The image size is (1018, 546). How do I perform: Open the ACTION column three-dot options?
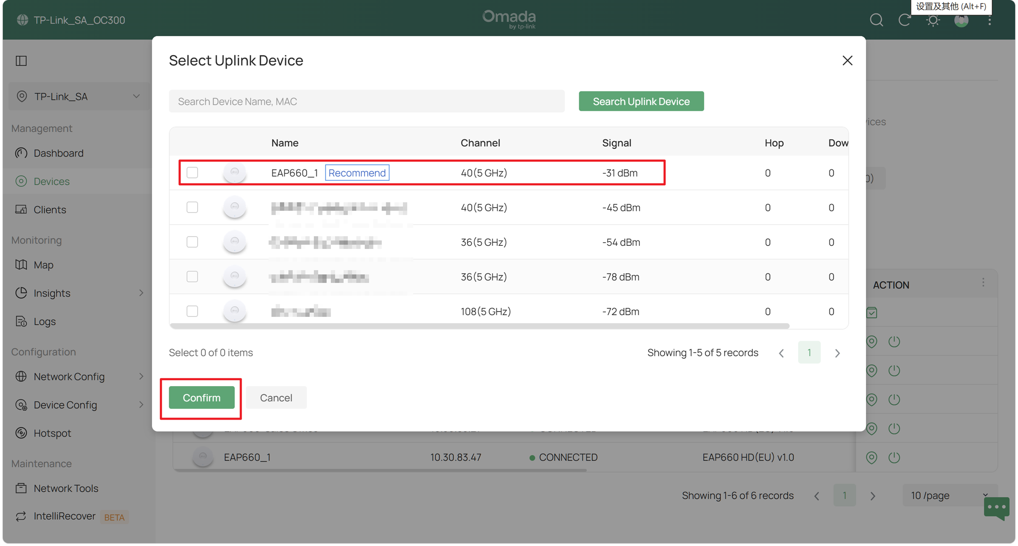coord(983,283)
